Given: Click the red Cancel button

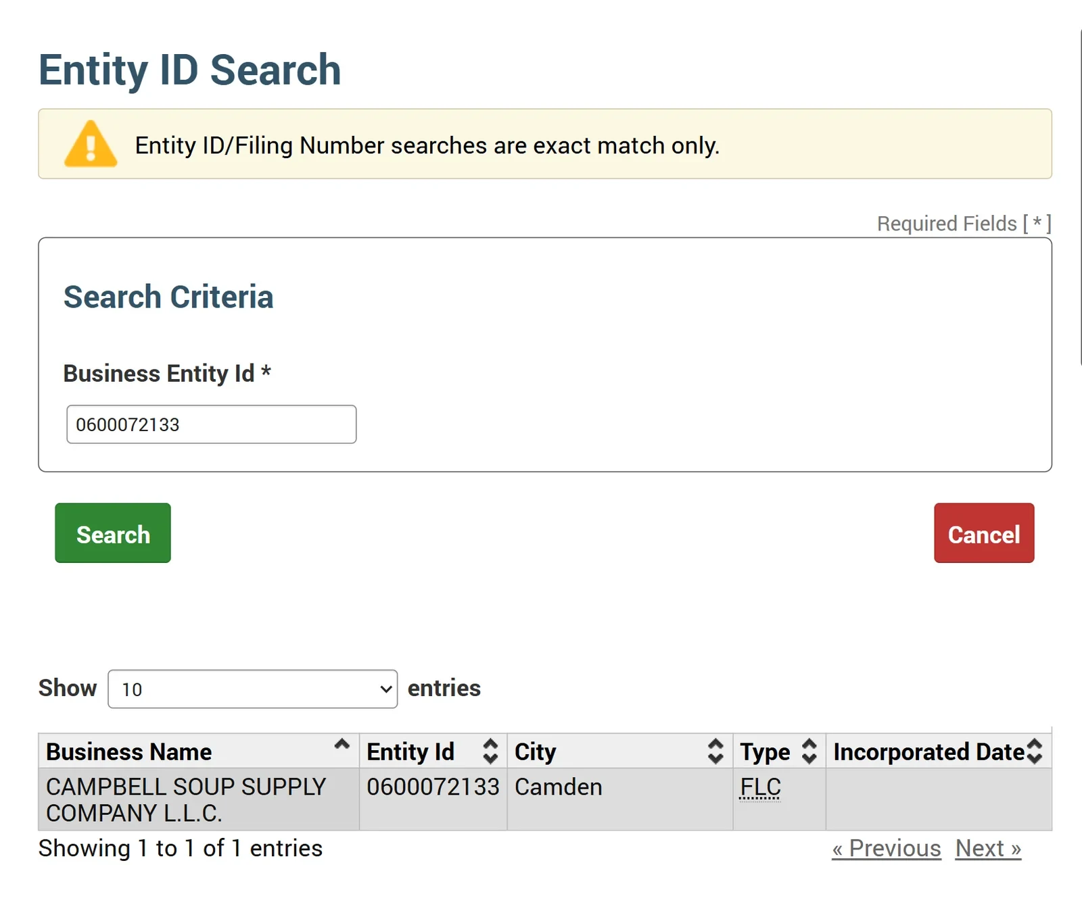Looking at the screenshot, I should pyautogui.click(x=984, y=533).
